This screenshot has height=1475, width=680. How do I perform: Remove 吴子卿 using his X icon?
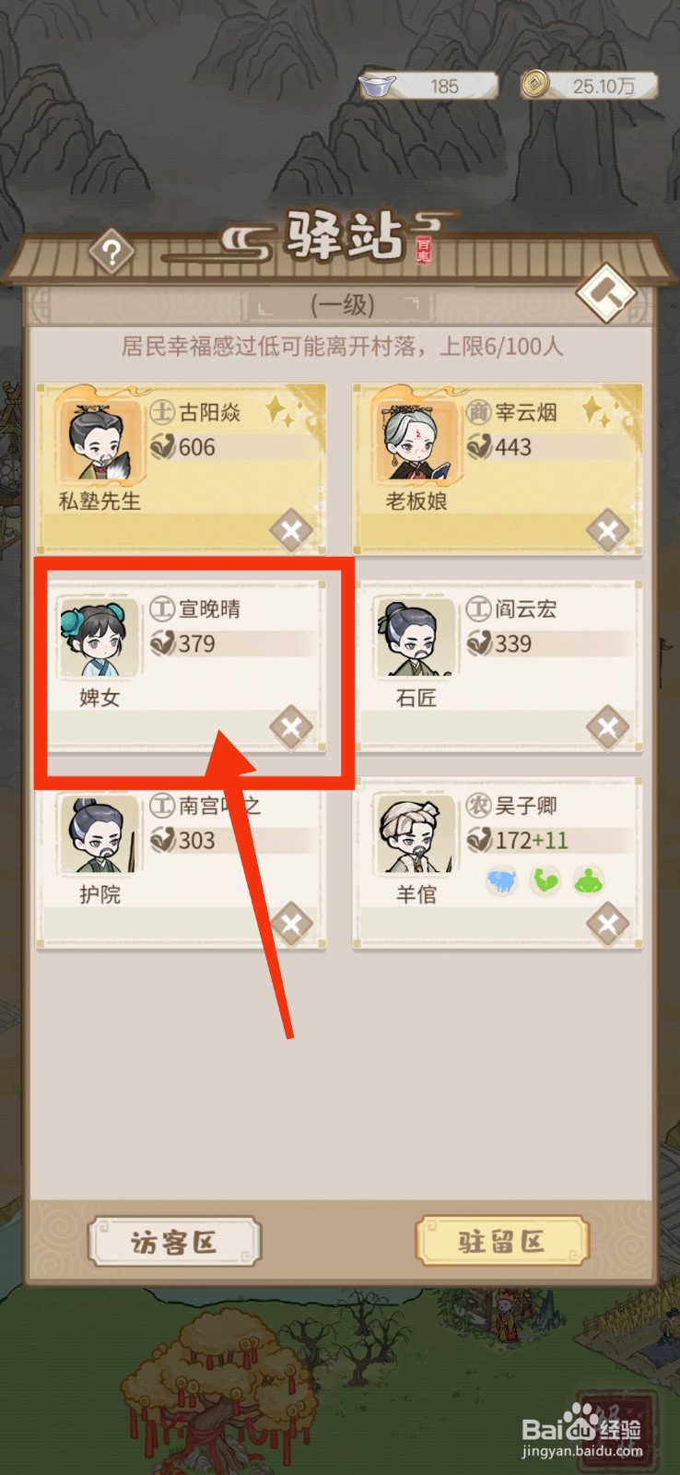tap(608, 924)
